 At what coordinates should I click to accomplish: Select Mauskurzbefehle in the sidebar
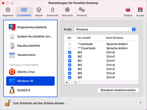pos(30,46)
